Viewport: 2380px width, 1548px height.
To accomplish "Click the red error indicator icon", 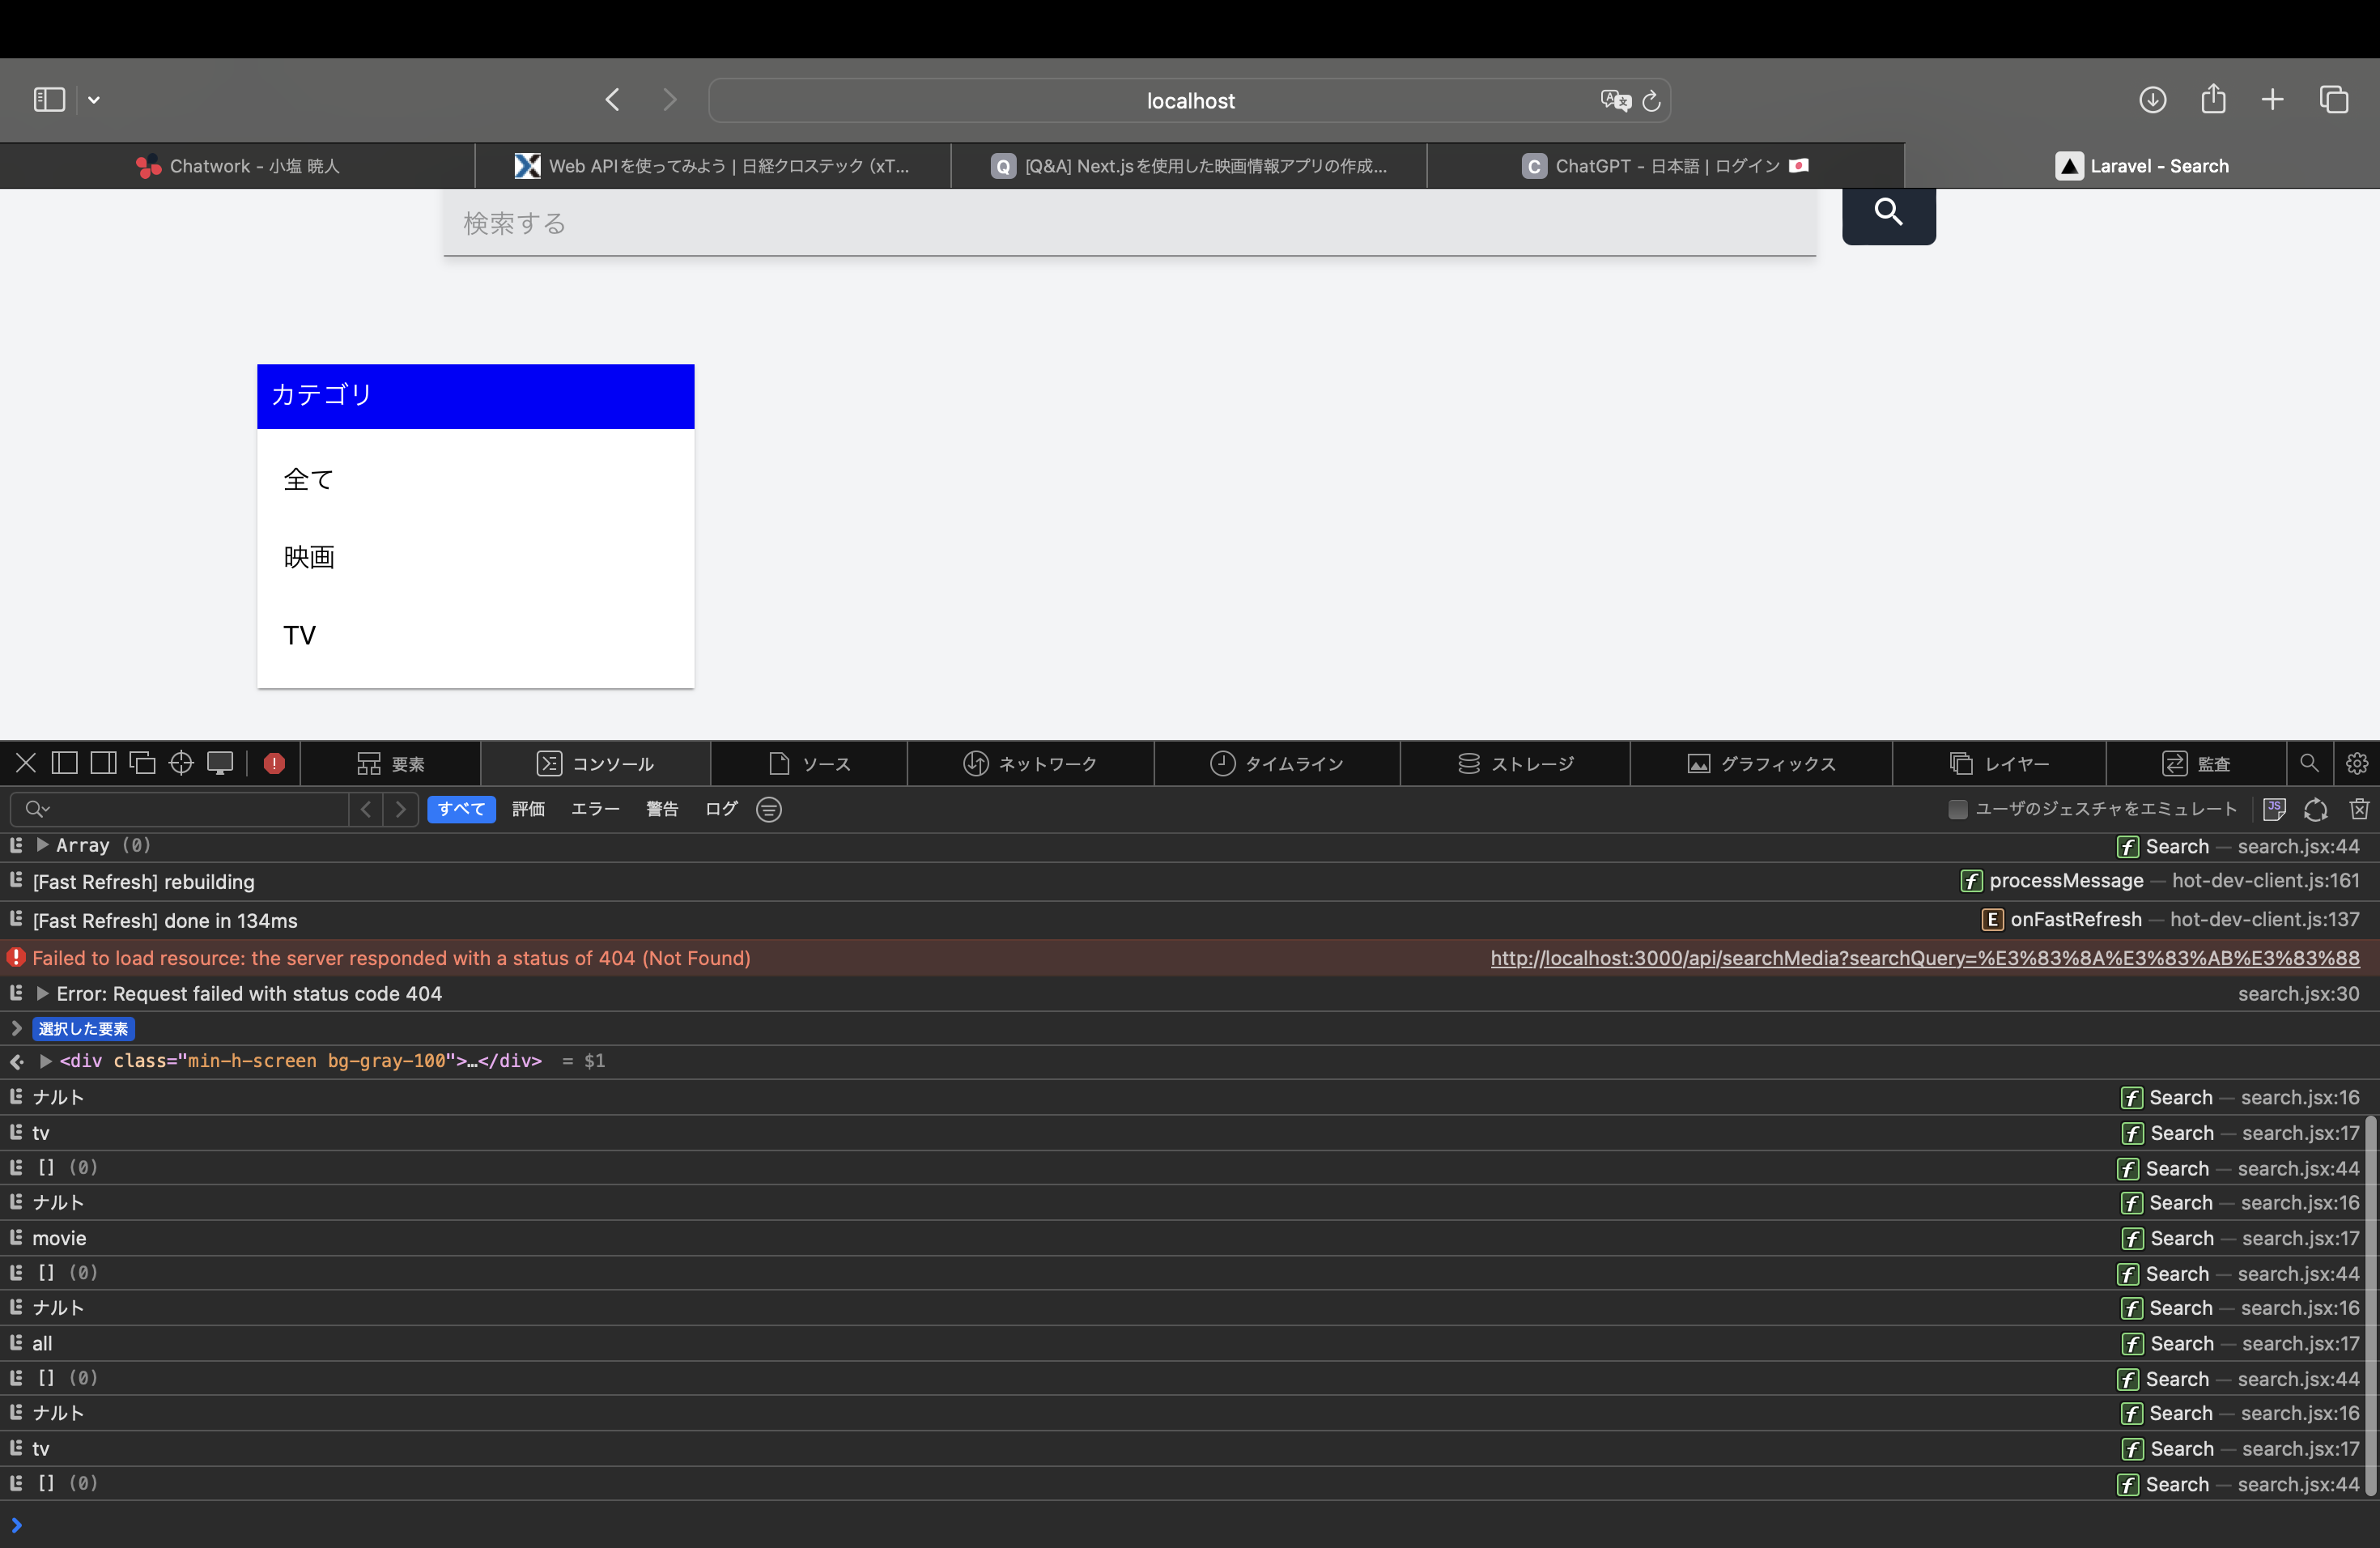I will (274, 763).
